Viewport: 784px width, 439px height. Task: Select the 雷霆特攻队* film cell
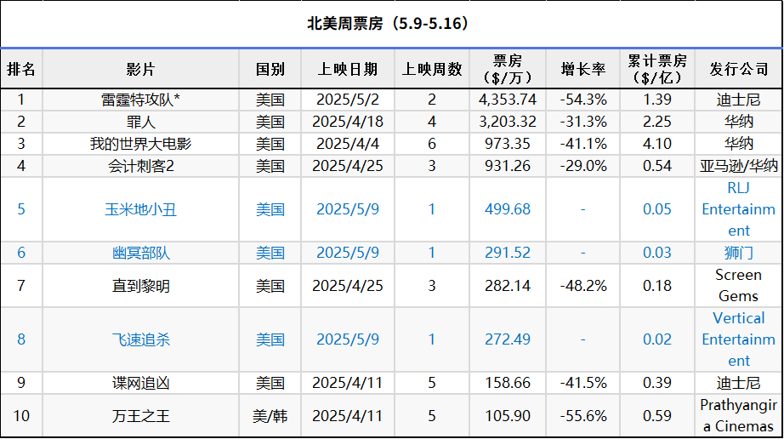click(x=140, y=100)
